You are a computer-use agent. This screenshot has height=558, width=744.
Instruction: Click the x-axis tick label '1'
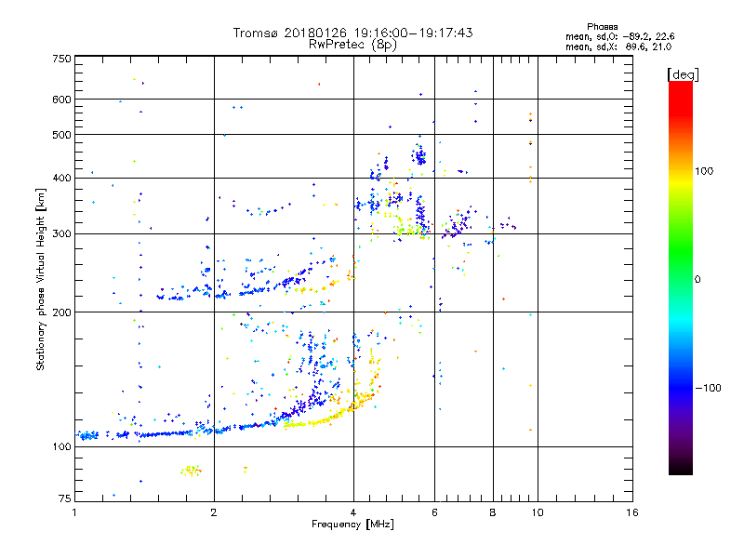74,512
